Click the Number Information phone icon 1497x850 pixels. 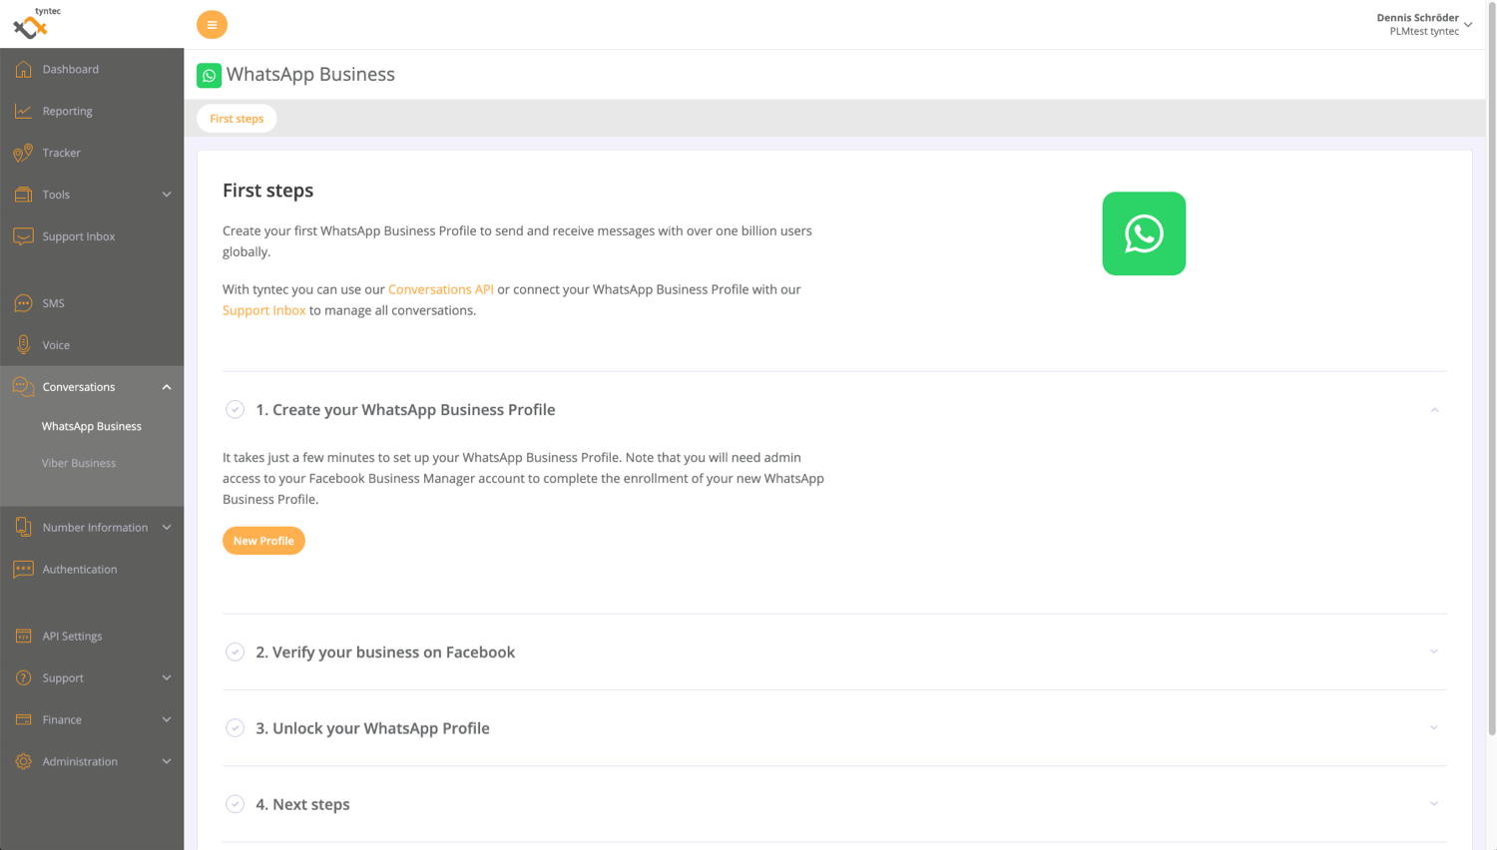pyautogui.click(x=23, y=527)
